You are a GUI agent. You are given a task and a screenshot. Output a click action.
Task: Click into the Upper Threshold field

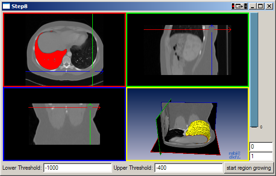pyautogui.click(x=188, y=168)
